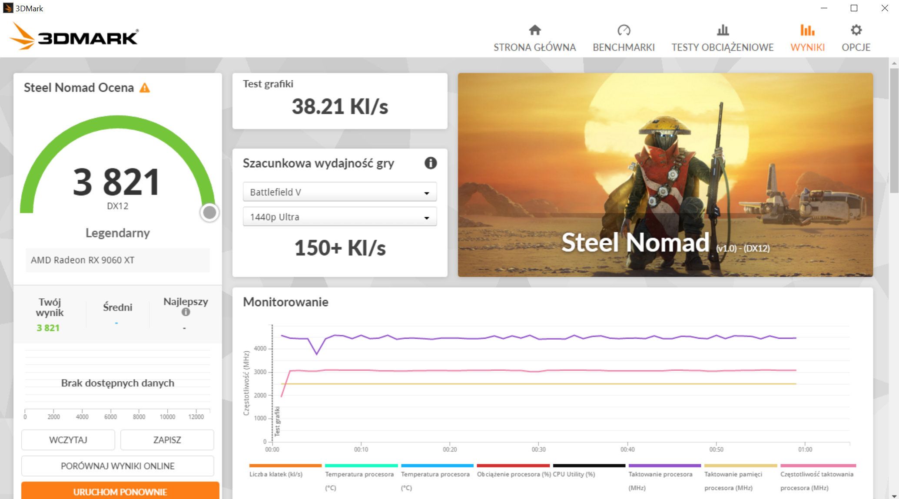
Task: Click the 3DMark logo
Action: [74, 36]
